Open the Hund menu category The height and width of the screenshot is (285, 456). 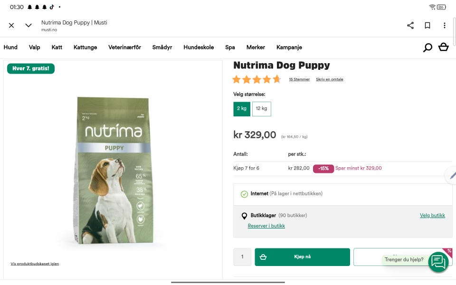pos(10,47)
